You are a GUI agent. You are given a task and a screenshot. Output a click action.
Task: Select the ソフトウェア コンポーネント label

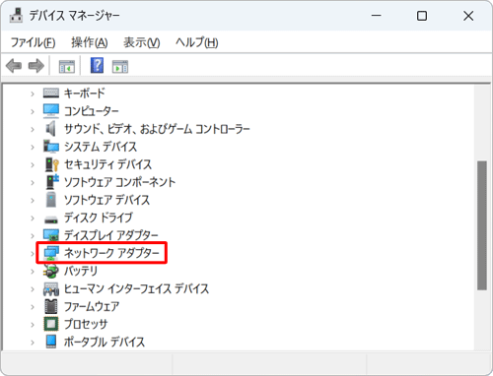[x=119, y=182]
